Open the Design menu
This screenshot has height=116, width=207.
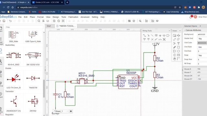tap(56, 17)
